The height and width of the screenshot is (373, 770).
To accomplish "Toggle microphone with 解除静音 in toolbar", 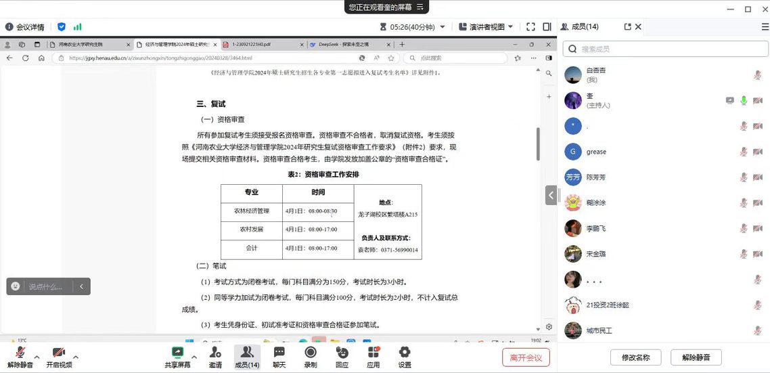I will [20, 357].
